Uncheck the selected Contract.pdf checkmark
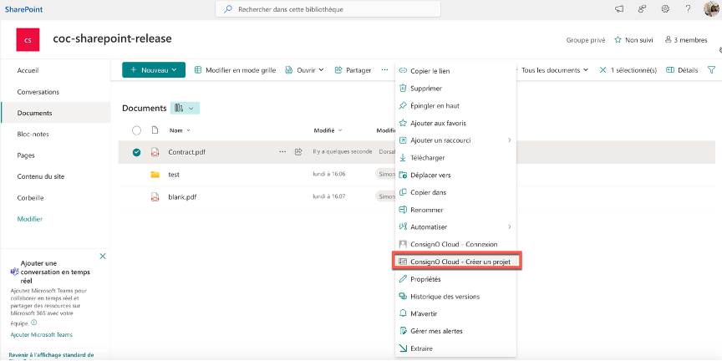 pos(136,152)
